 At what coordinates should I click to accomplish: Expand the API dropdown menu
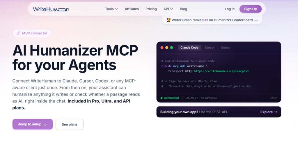point(168,9)
